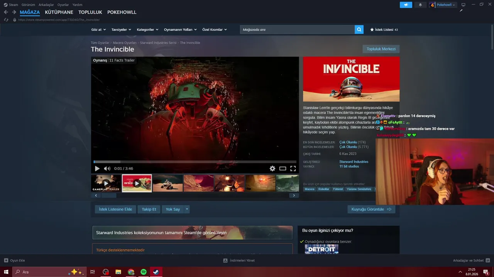Open Starward Industries developer link
Viewport: 494px width, 277px height.
coord(354,162)
